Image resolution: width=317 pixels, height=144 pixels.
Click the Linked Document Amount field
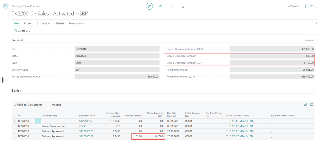(x=272, y=56)
